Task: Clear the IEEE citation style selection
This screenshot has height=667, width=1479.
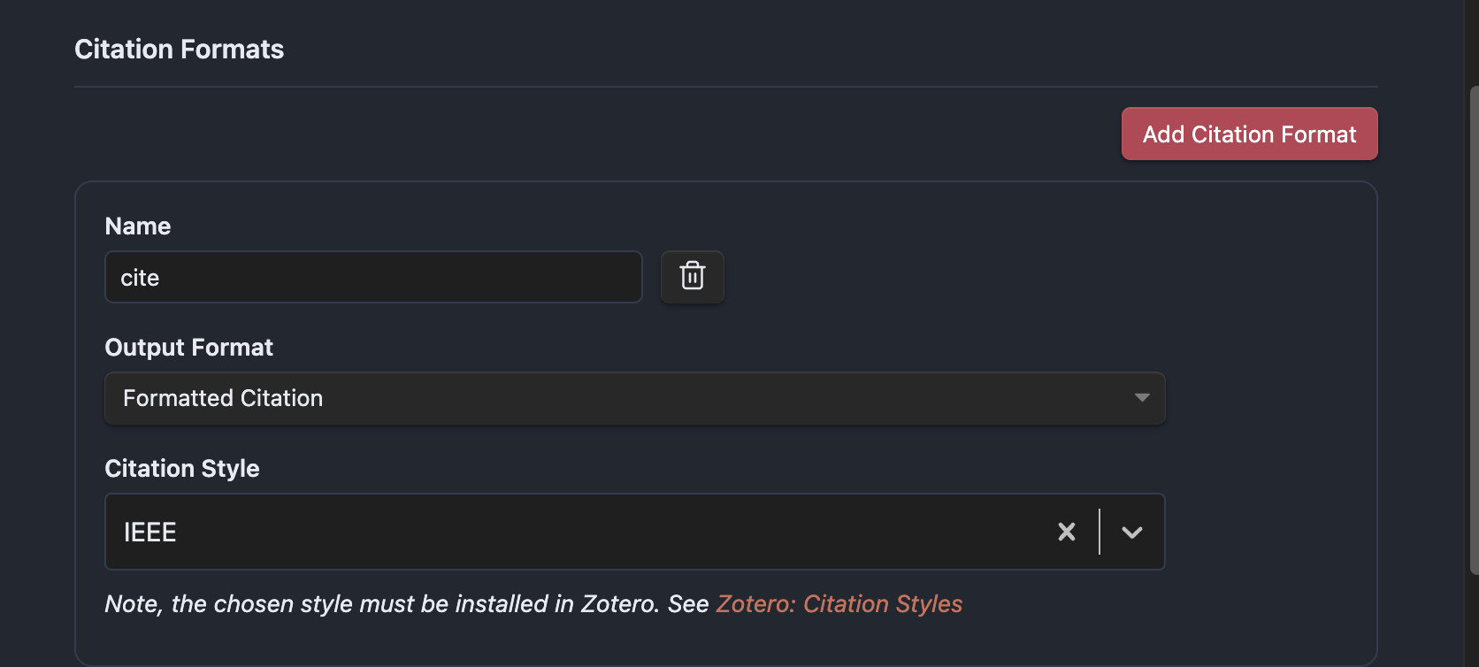Action: click(1067, 532)
